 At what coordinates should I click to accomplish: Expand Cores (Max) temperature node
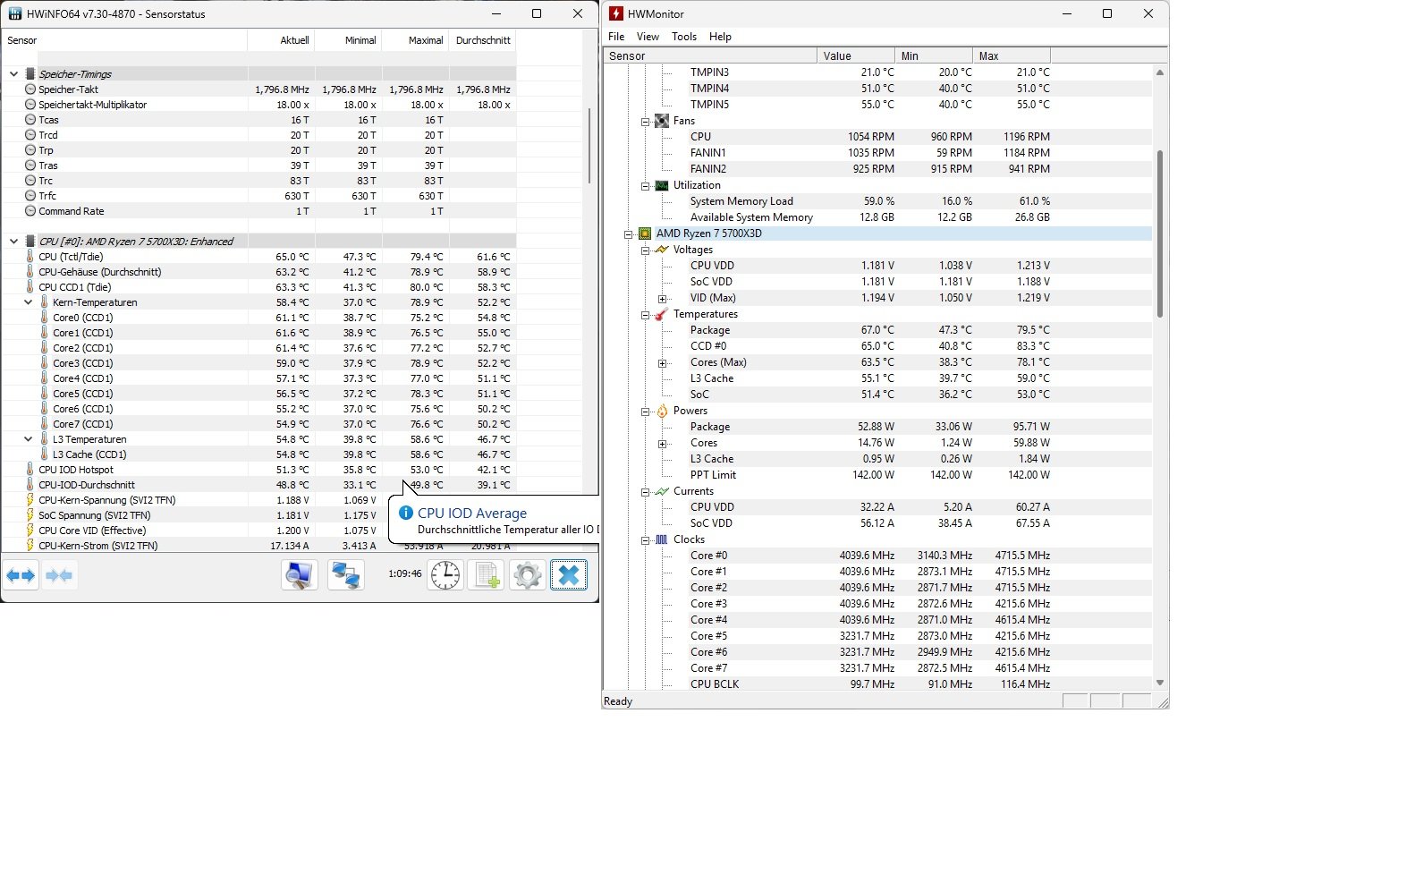[x=662, y=362]
